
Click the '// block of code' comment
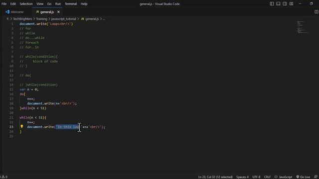pos(39,61)
